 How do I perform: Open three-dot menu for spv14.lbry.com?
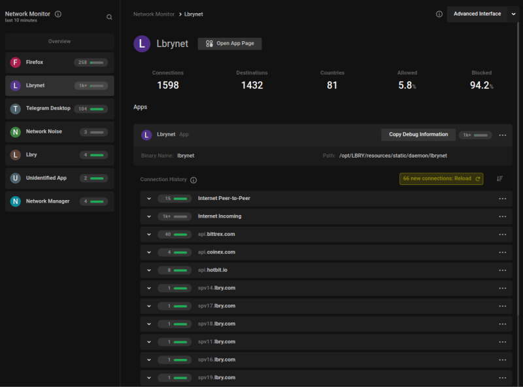click(503, 288)
